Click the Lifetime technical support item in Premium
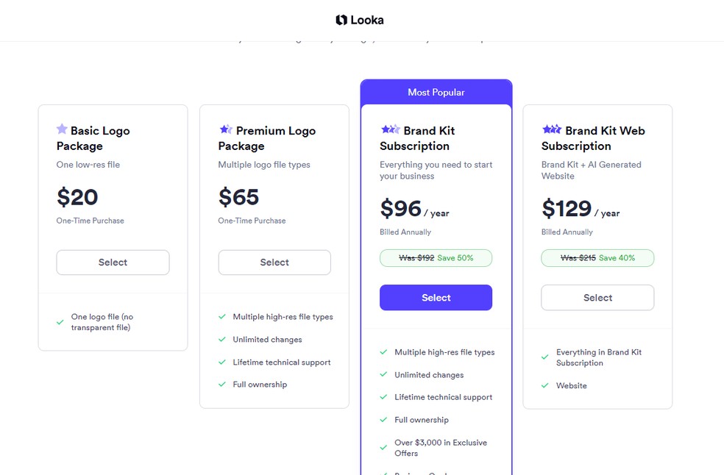This screenshot has width=724, height=475. 282,362
